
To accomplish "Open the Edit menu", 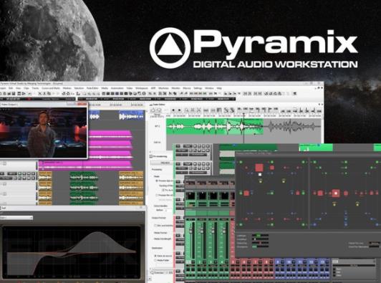I will point(11,88).
